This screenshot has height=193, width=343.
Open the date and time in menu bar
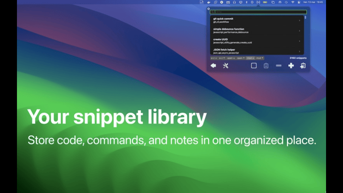point(313,2)
